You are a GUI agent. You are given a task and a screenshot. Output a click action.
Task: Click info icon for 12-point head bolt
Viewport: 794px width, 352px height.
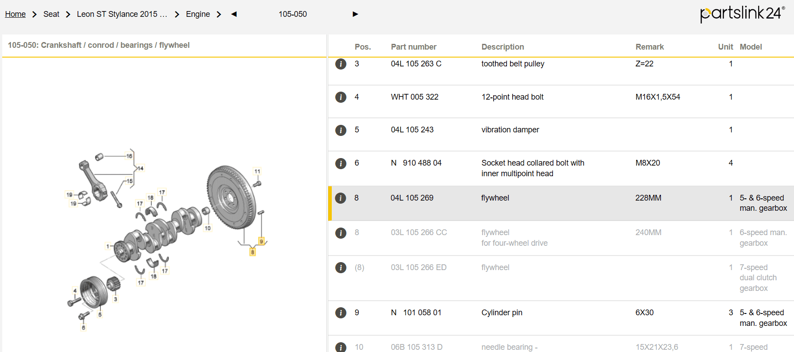pyautogui.click(x=341, y=97)
